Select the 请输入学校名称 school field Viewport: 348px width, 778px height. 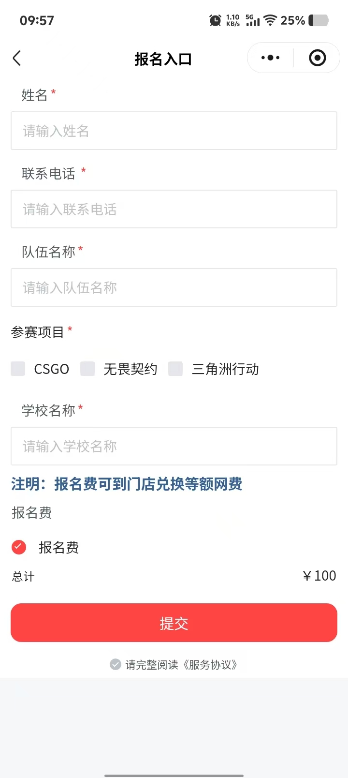tap(174, 446)
